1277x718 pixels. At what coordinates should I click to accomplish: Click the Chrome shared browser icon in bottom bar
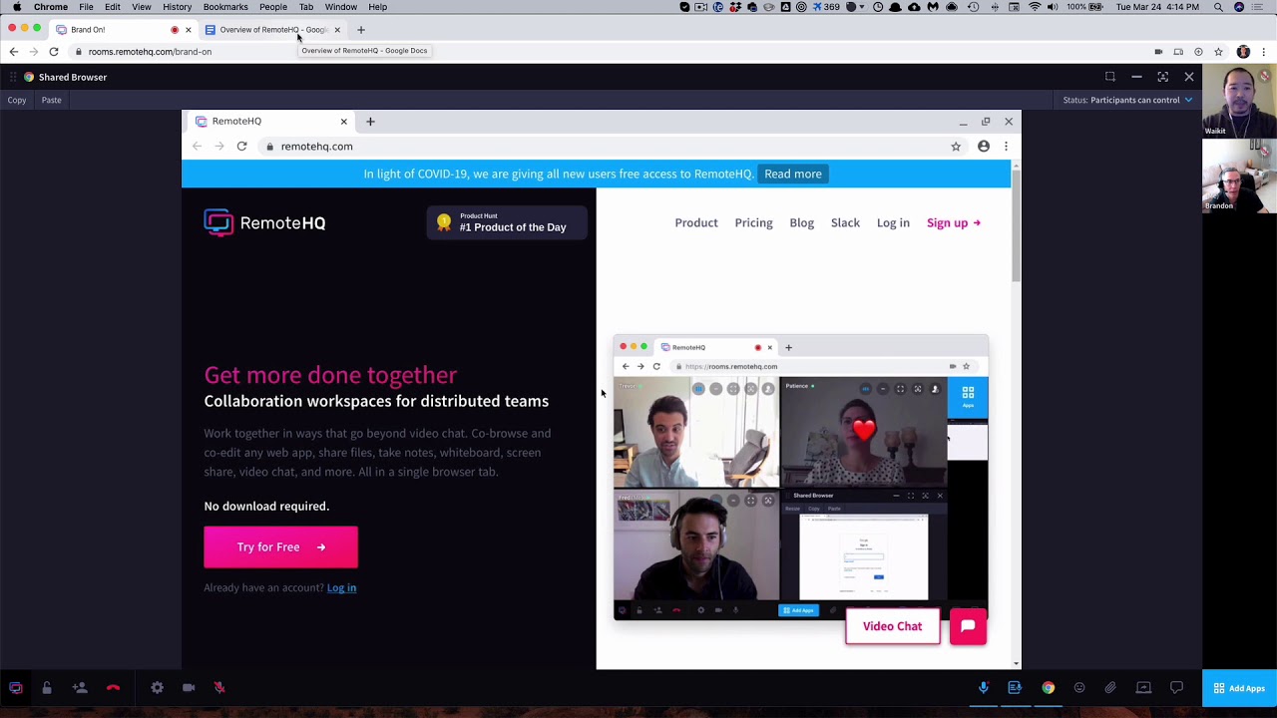click(1048, 688)
